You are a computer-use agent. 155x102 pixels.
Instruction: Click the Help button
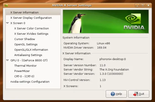tap(116, 94)
